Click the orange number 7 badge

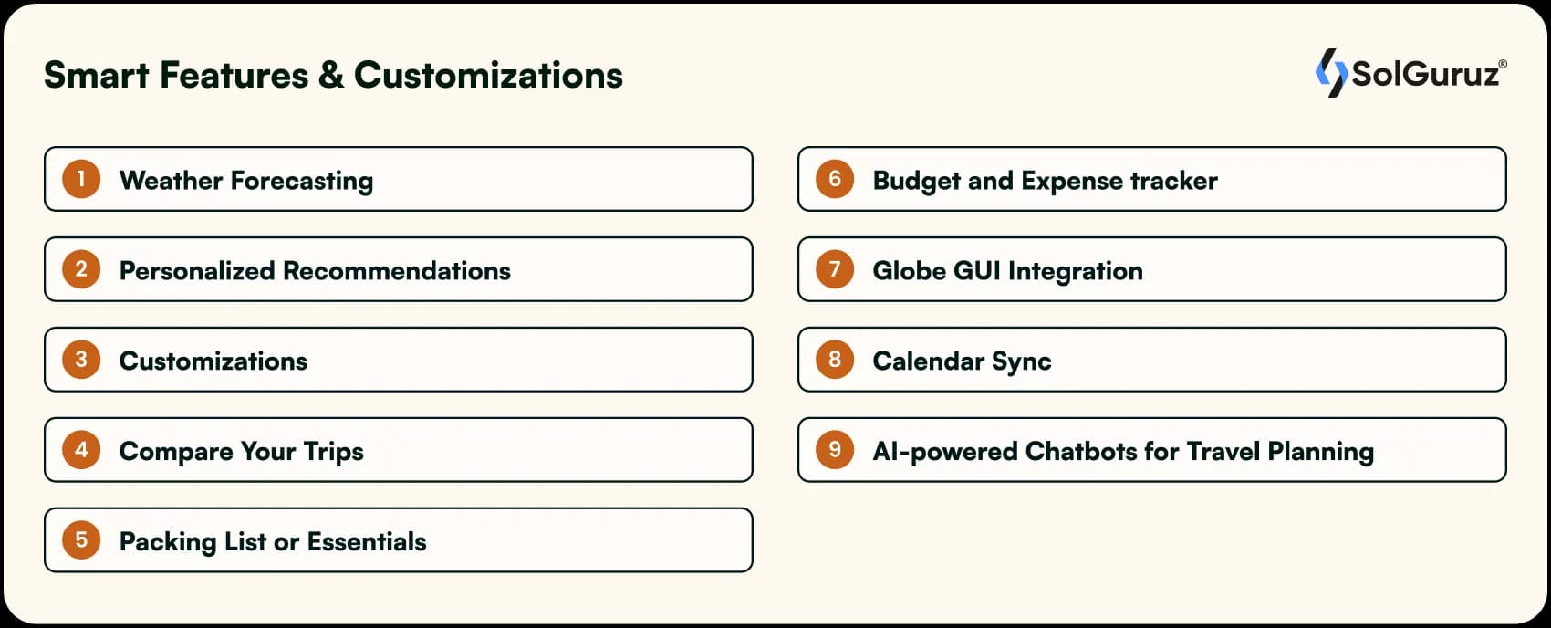point(835,269)
